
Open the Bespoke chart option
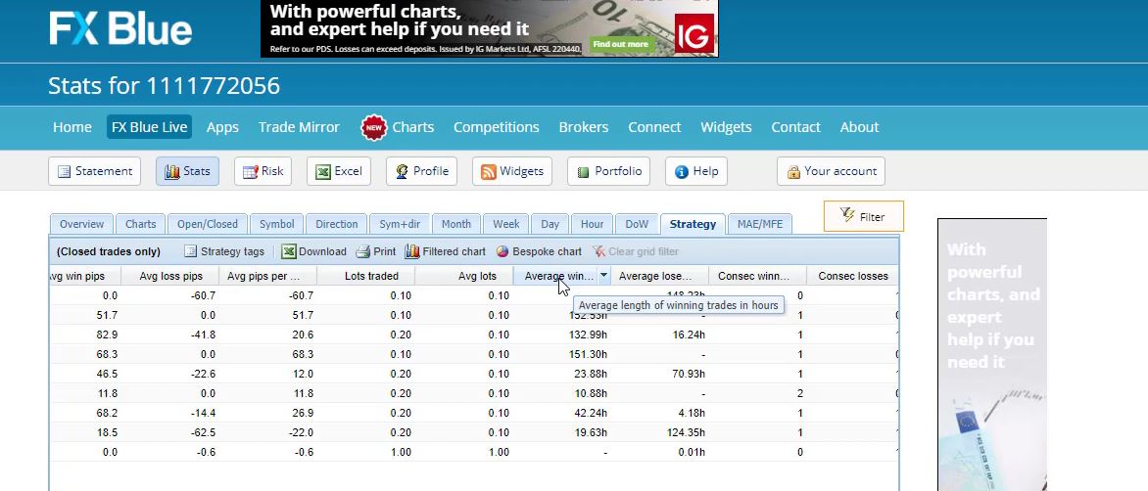(539, 251)
